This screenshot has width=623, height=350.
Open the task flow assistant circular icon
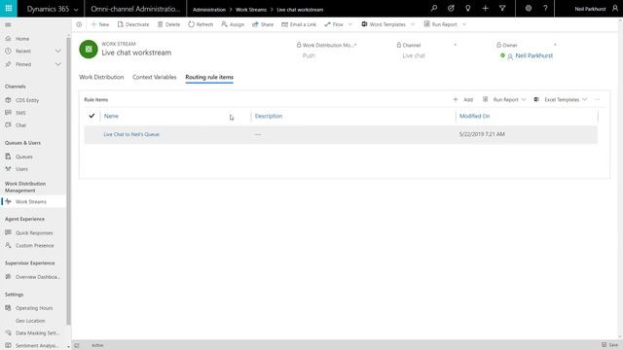click(x=451, y=9)
